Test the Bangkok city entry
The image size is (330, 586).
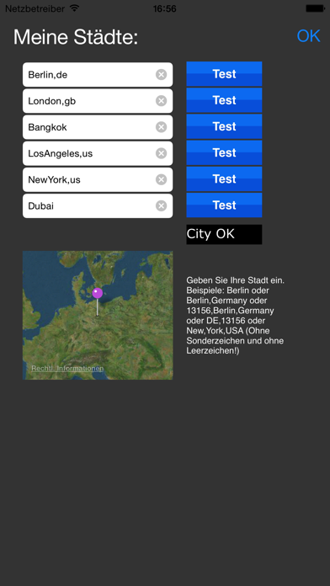tap(224, 126)
